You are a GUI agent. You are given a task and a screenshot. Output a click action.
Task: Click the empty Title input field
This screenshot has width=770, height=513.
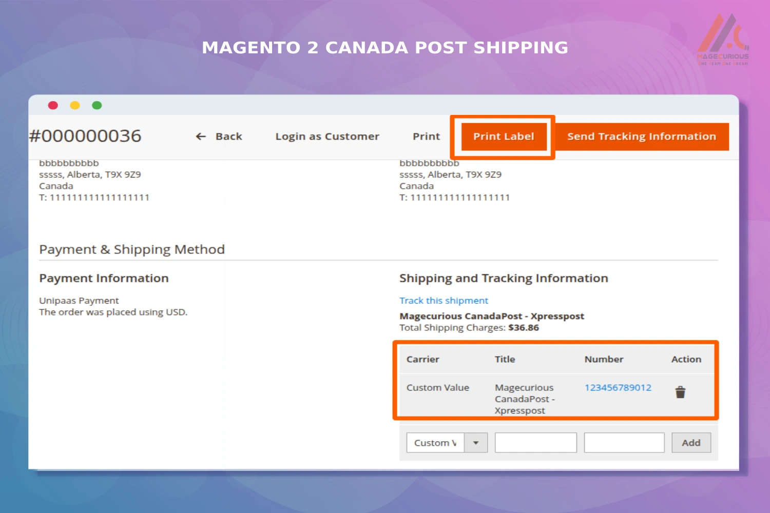pyautogui.click(x=535, y=442)
